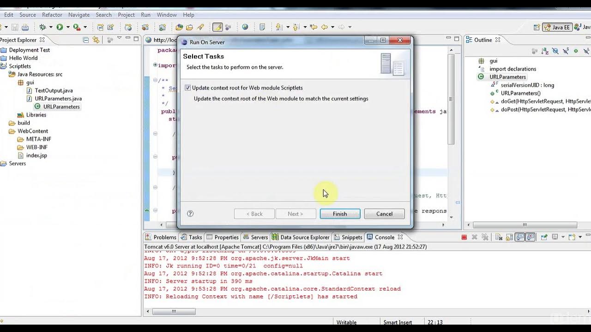Click the Print icon in main toolbar

[25, 27]
